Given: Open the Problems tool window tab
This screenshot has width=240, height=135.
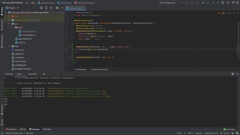Looking at the screenshot, I should click(11, 129).
